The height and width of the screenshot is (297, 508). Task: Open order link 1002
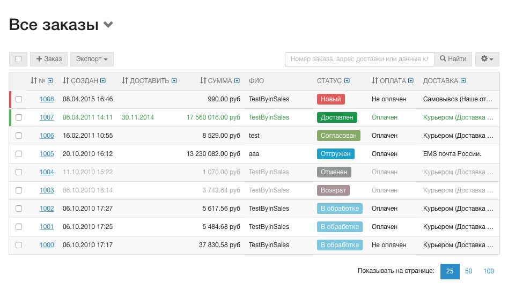(x=47, y=209)
